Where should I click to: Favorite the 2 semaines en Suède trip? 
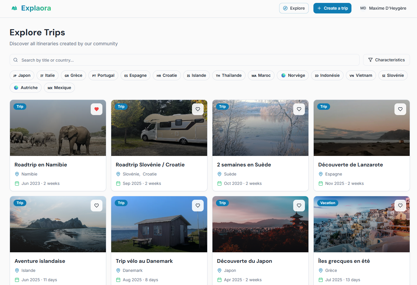coord(299,109)
